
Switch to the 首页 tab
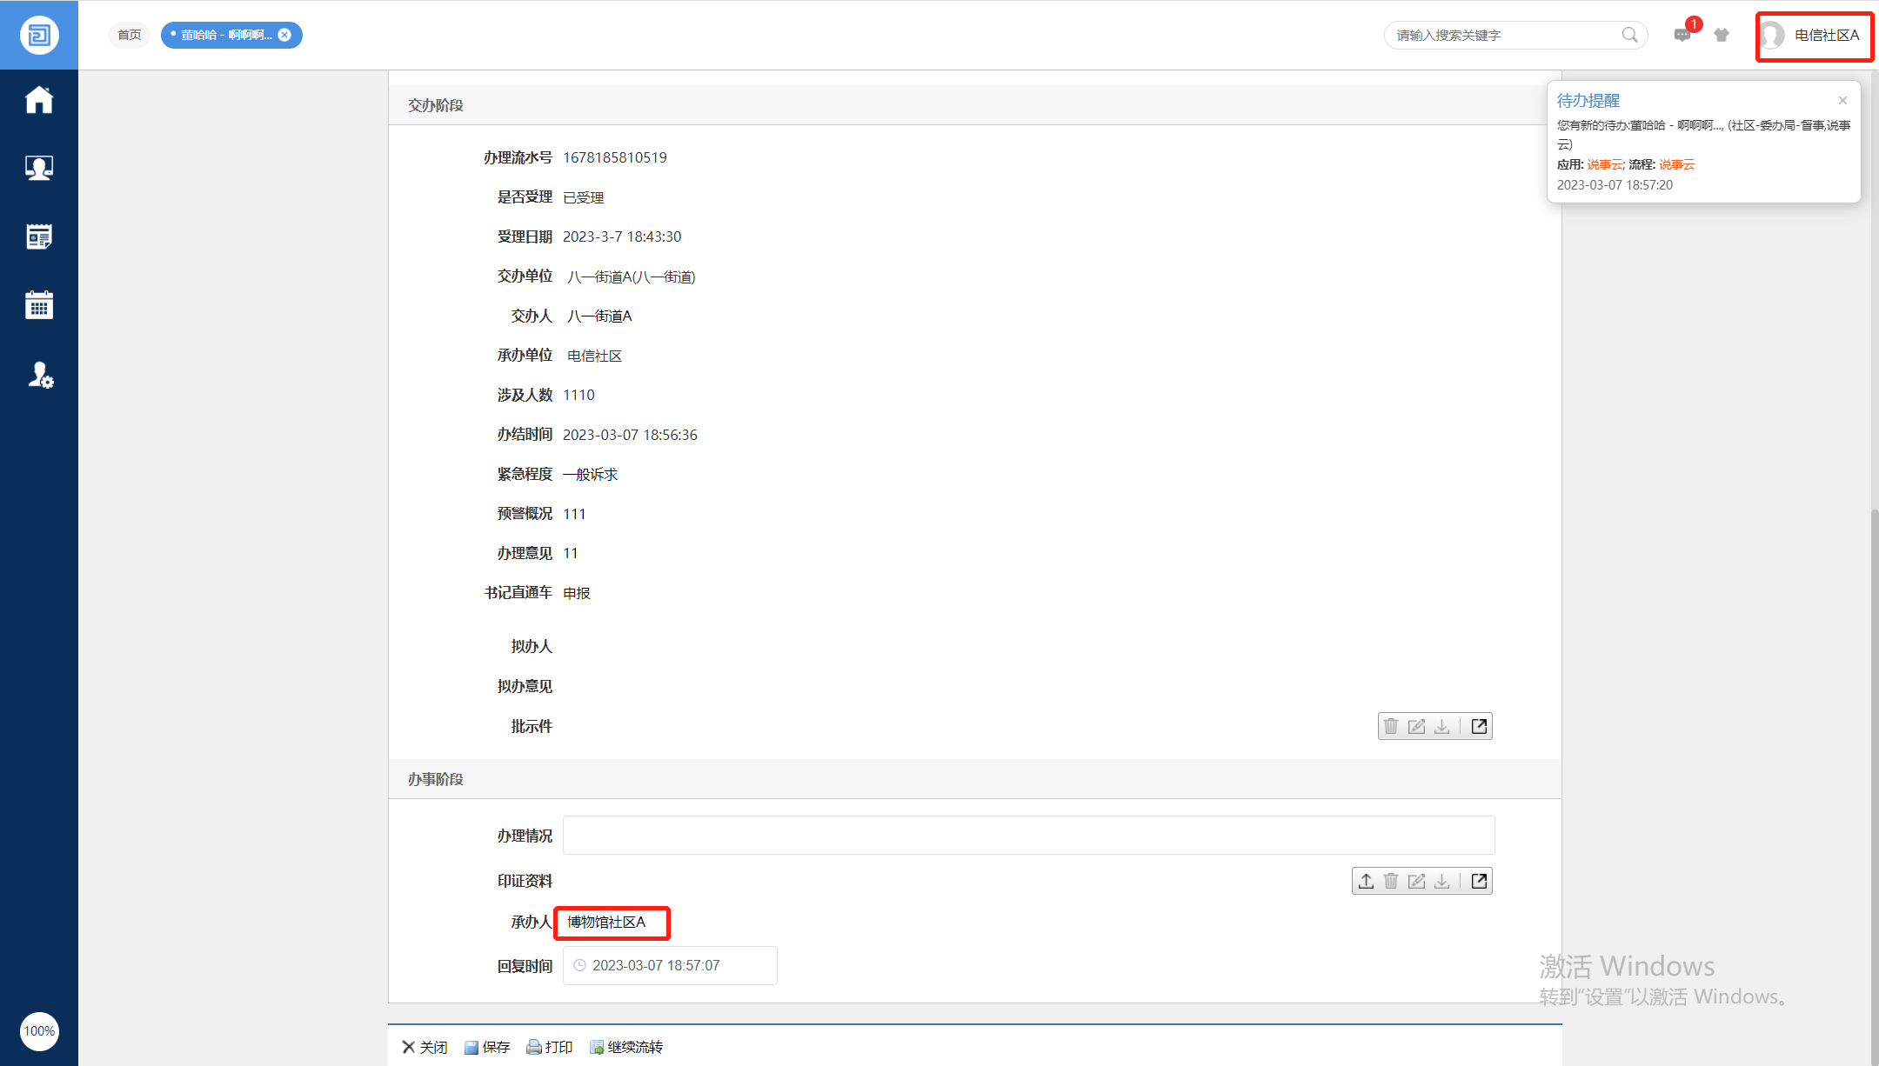[x=130, y=35]
